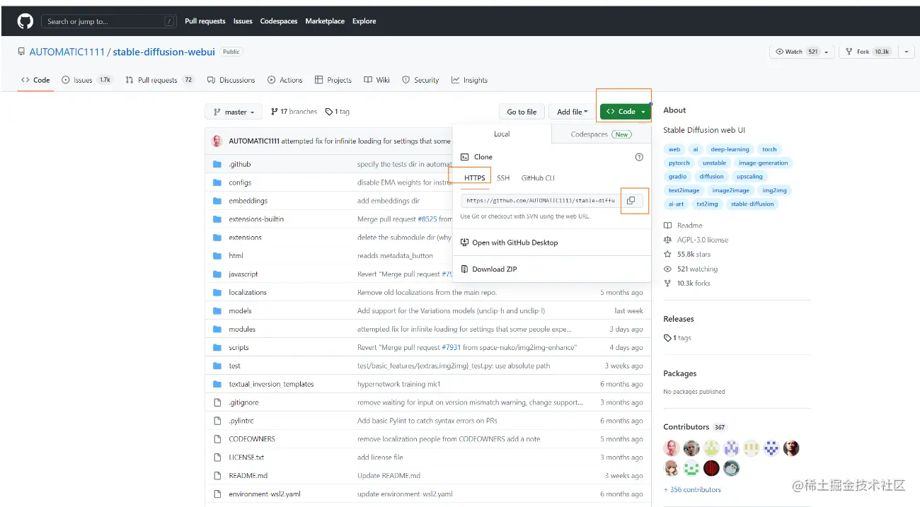The height and width of the screenshot is (507, 920).
Task: Open Discussions tab
Action: pos(231,80)
